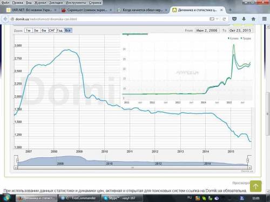Go to the home page icon
The width and height of the screenshot is (270, 202).
point(253,19)
